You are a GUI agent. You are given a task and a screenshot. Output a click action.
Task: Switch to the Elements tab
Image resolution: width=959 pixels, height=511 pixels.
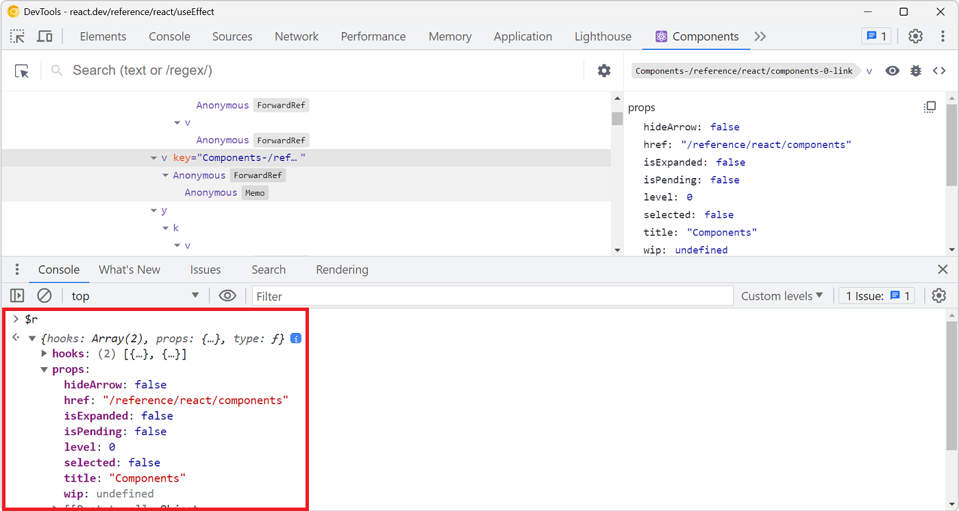(103, 36)
